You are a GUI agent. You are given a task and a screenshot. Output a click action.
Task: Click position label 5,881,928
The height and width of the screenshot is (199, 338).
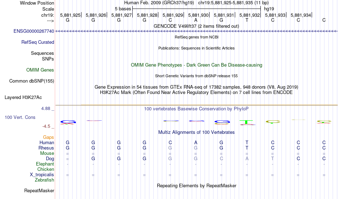[147, 15]
